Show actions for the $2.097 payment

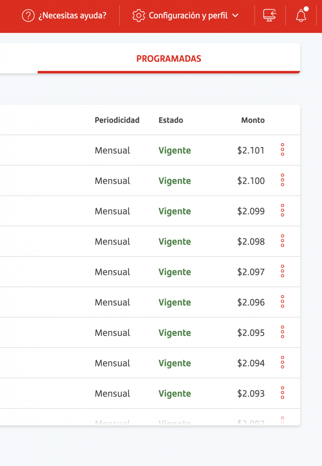[x=283, y=271]
